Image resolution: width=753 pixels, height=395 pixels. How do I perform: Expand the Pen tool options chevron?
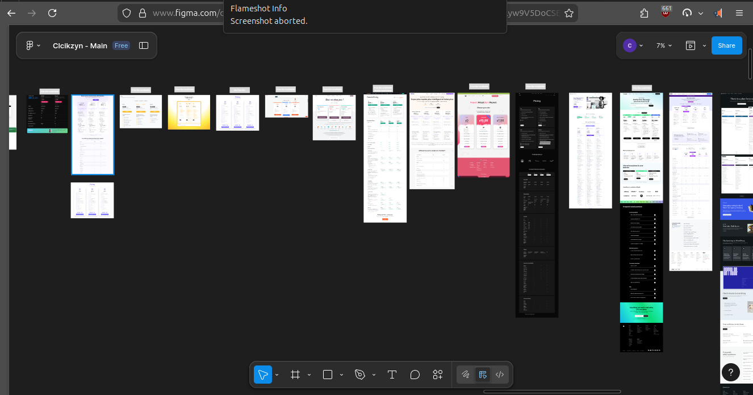point(374,375)
